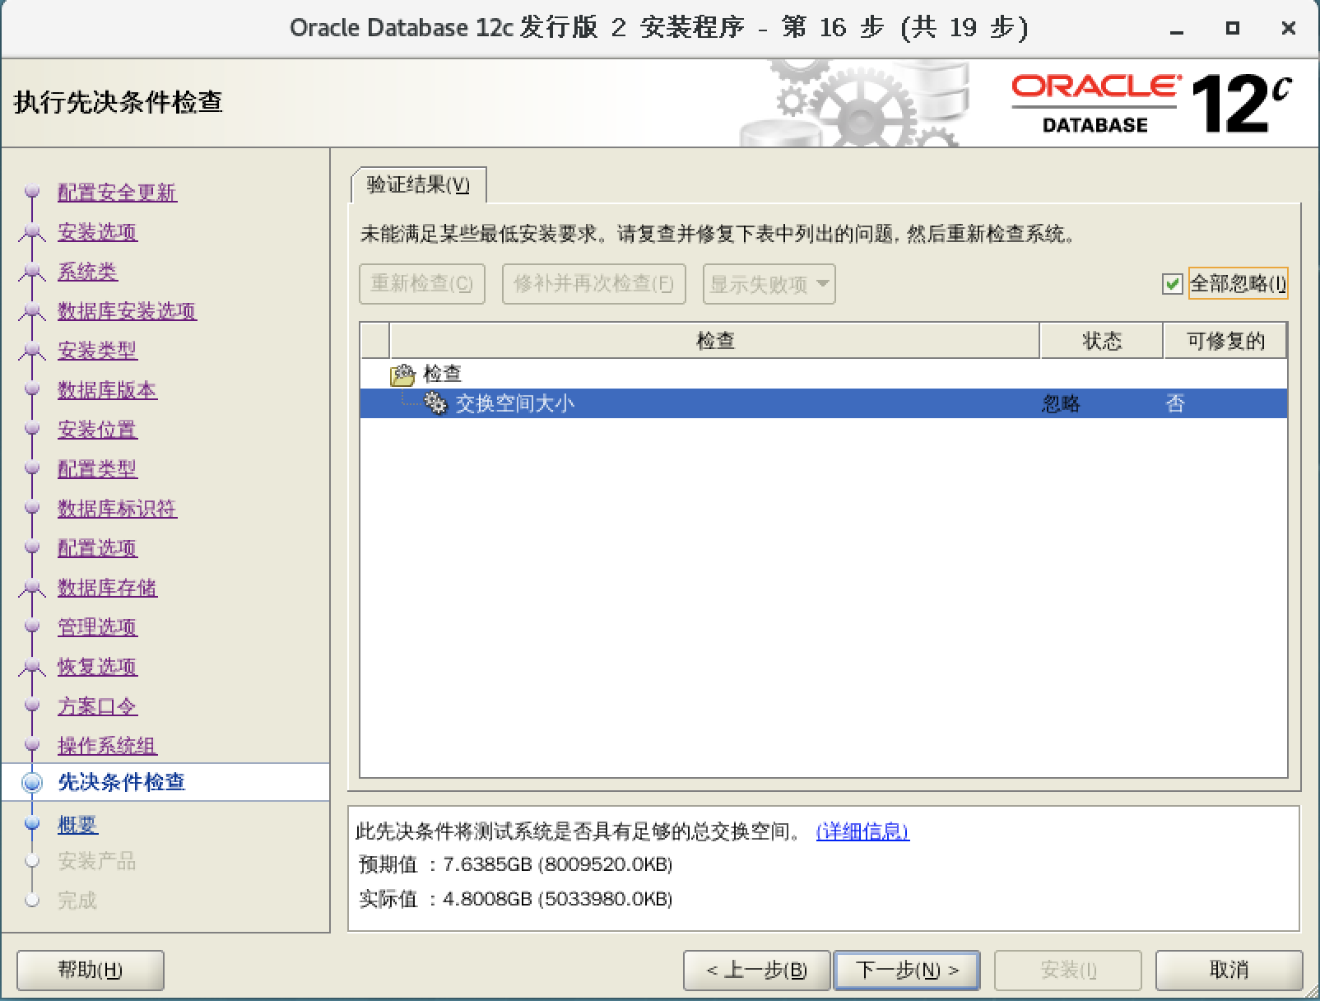Click the 状态 column header
The width and height of the screenshot is (1320, 1001).
[x=1100, y=340]
